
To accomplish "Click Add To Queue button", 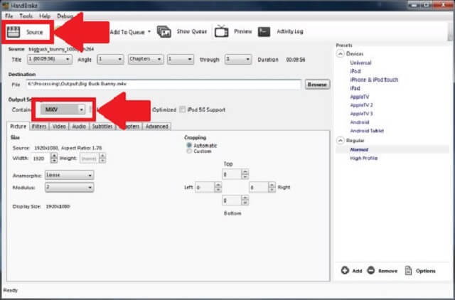I will [127, 32].
